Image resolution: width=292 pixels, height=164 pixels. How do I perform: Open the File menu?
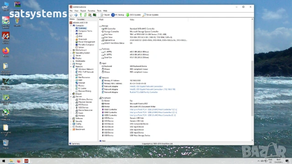71,11
